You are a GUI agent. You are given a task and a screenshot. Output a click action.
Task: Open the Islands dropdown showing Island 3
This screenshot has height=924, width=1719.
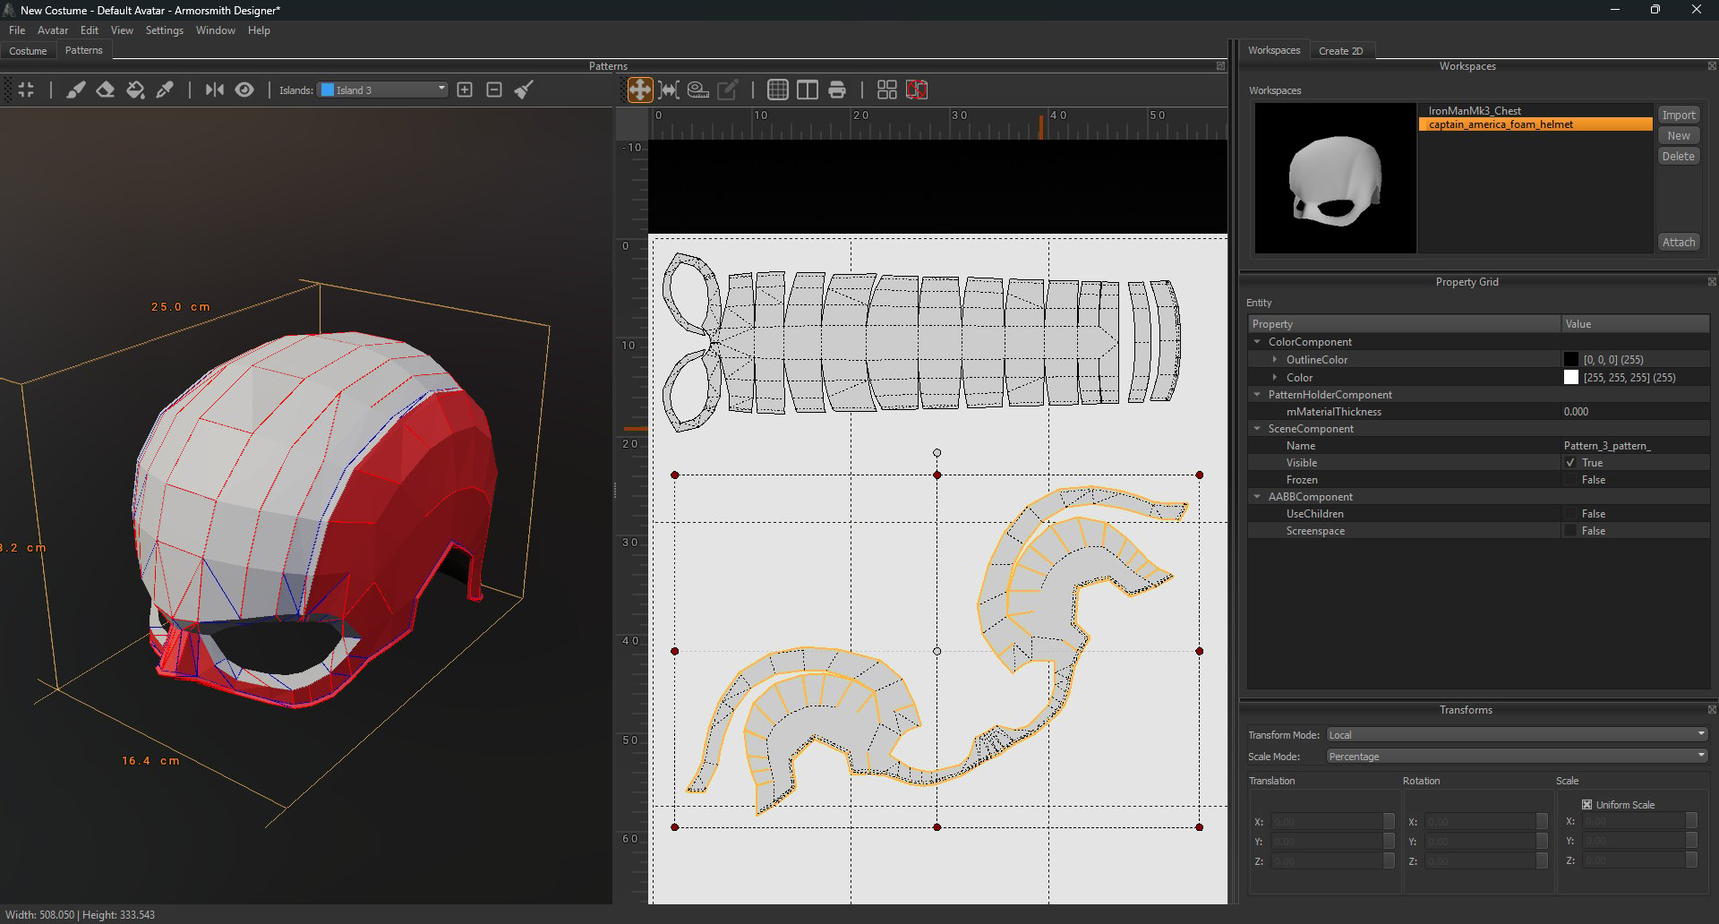[383, 90]
